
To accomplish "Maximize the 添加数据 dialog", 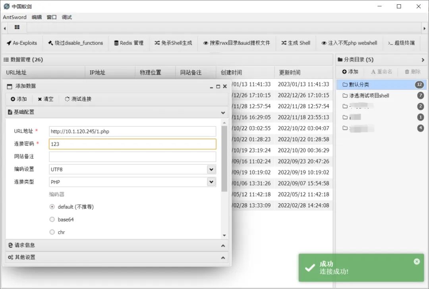I will tap(218, 87).
